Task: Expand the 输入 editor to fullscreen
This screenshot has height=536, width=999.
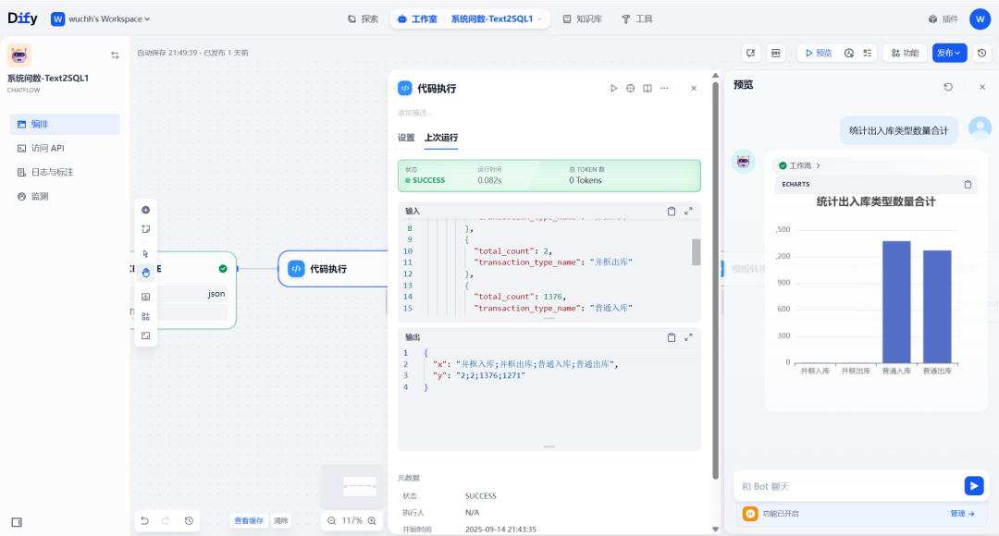Action: 688,212
